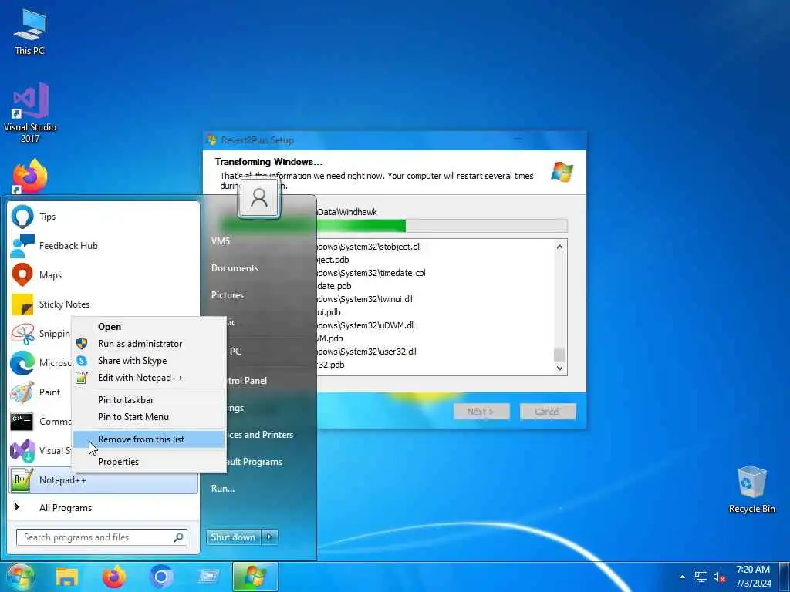Click the muted volume icon in tray

[719, 577]
